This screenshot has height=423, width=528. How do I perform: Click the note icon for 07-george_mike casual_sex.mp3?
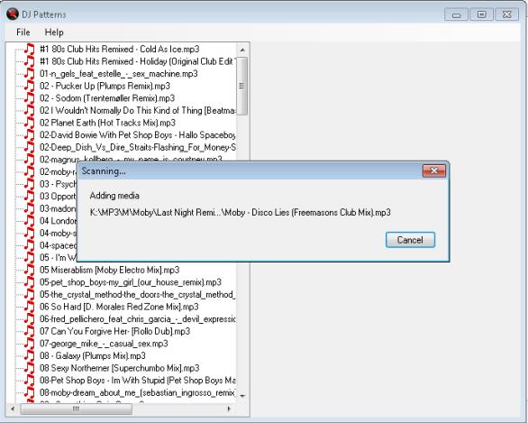pyautogui.click(x=30, y=344)
